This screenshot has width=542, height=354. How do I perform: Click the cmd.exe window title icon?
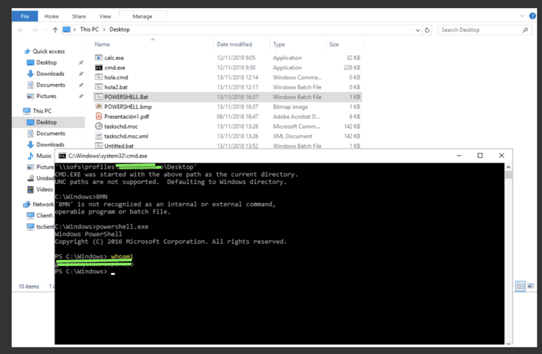pos(62,156)
